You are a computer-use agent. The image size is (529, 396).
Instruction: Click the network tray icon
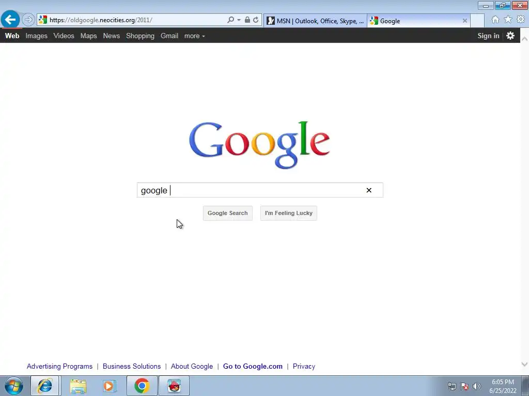pos(452,386)
